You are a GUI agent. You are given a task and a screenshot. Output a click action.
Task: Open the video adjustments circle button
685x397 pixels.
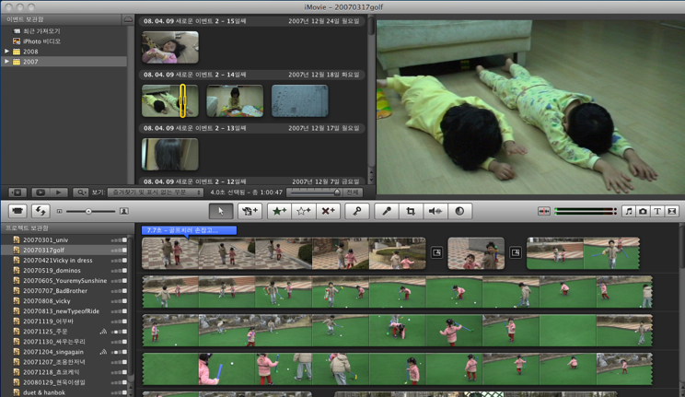(x=459, y=211)
